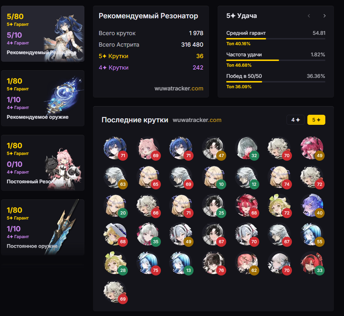The width and height of the screenshot is (344, 316).
Task: Click the white-hat blonde character with pity 68
Action: coord(116,235)
